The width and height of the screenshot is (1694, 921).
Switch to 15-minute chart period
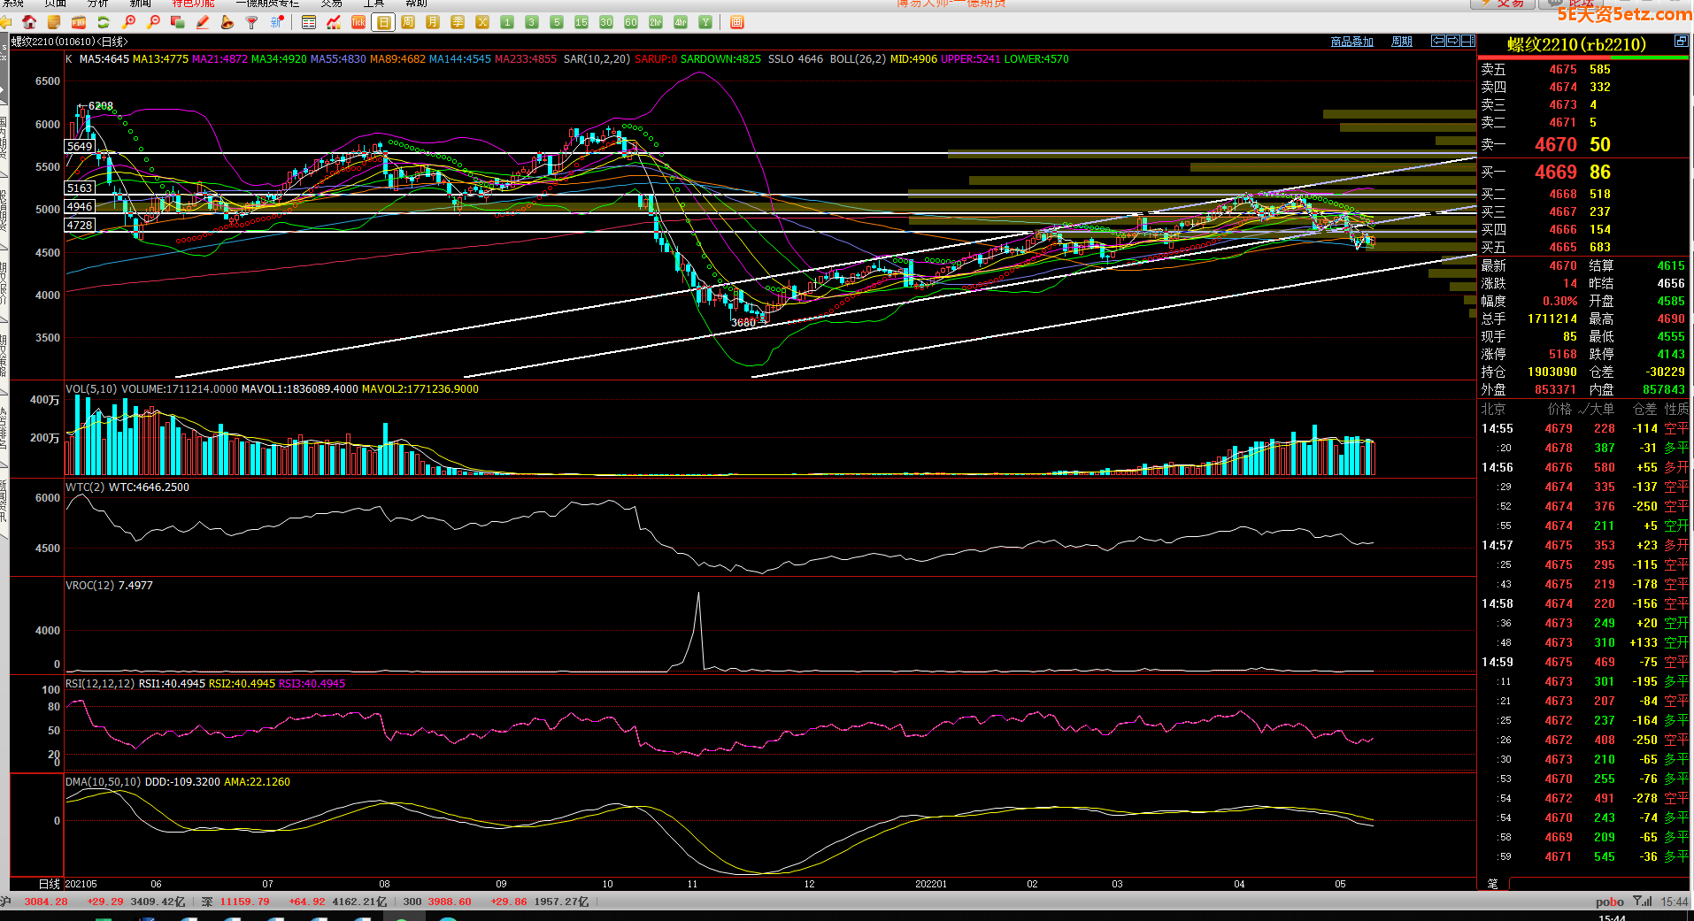pyautogui.click(x=581, y=22)
